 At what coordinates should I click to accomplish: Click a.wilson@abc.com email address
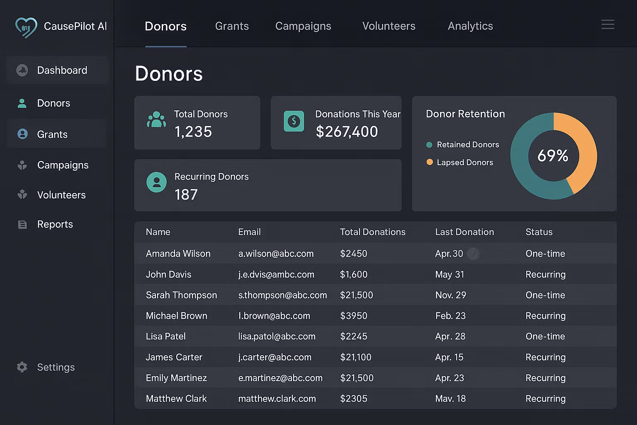[276, 254]
